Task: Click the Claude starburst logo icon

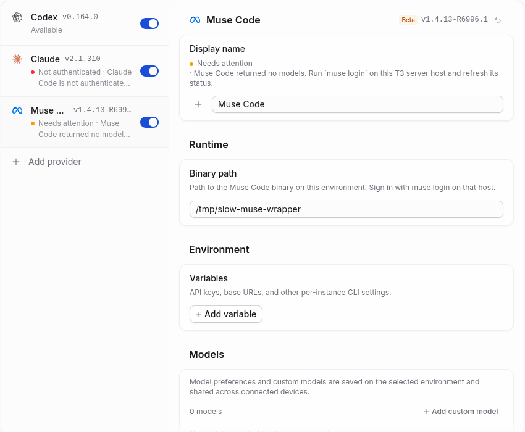Action: (x=17, y=59)
